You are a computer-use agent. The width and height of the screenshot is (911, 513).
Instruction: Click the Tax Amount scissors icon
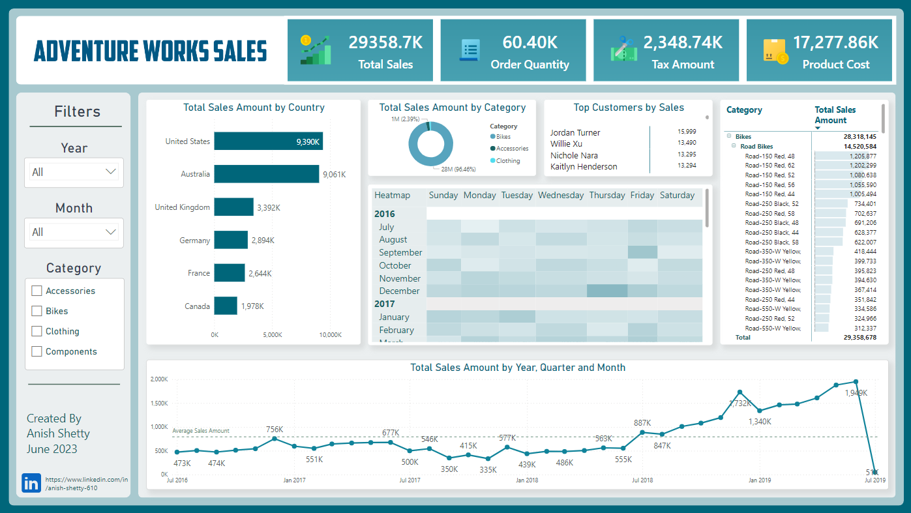623,50
